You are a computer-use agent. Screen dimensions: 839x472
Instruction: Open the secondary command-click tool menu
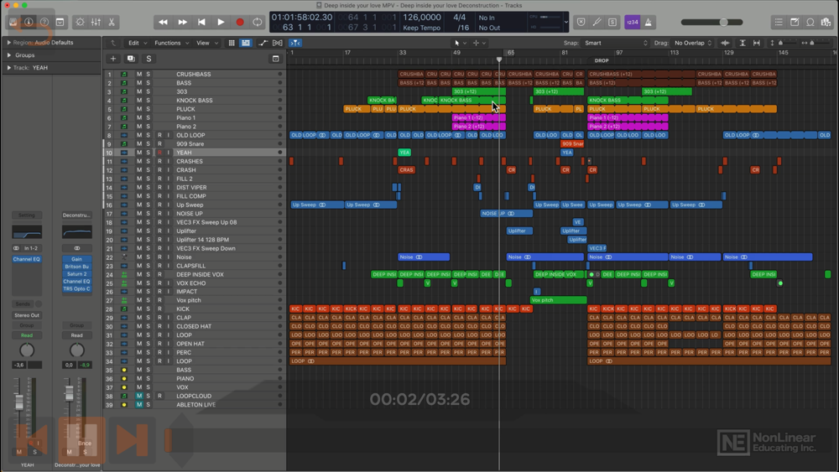point(479,43)
